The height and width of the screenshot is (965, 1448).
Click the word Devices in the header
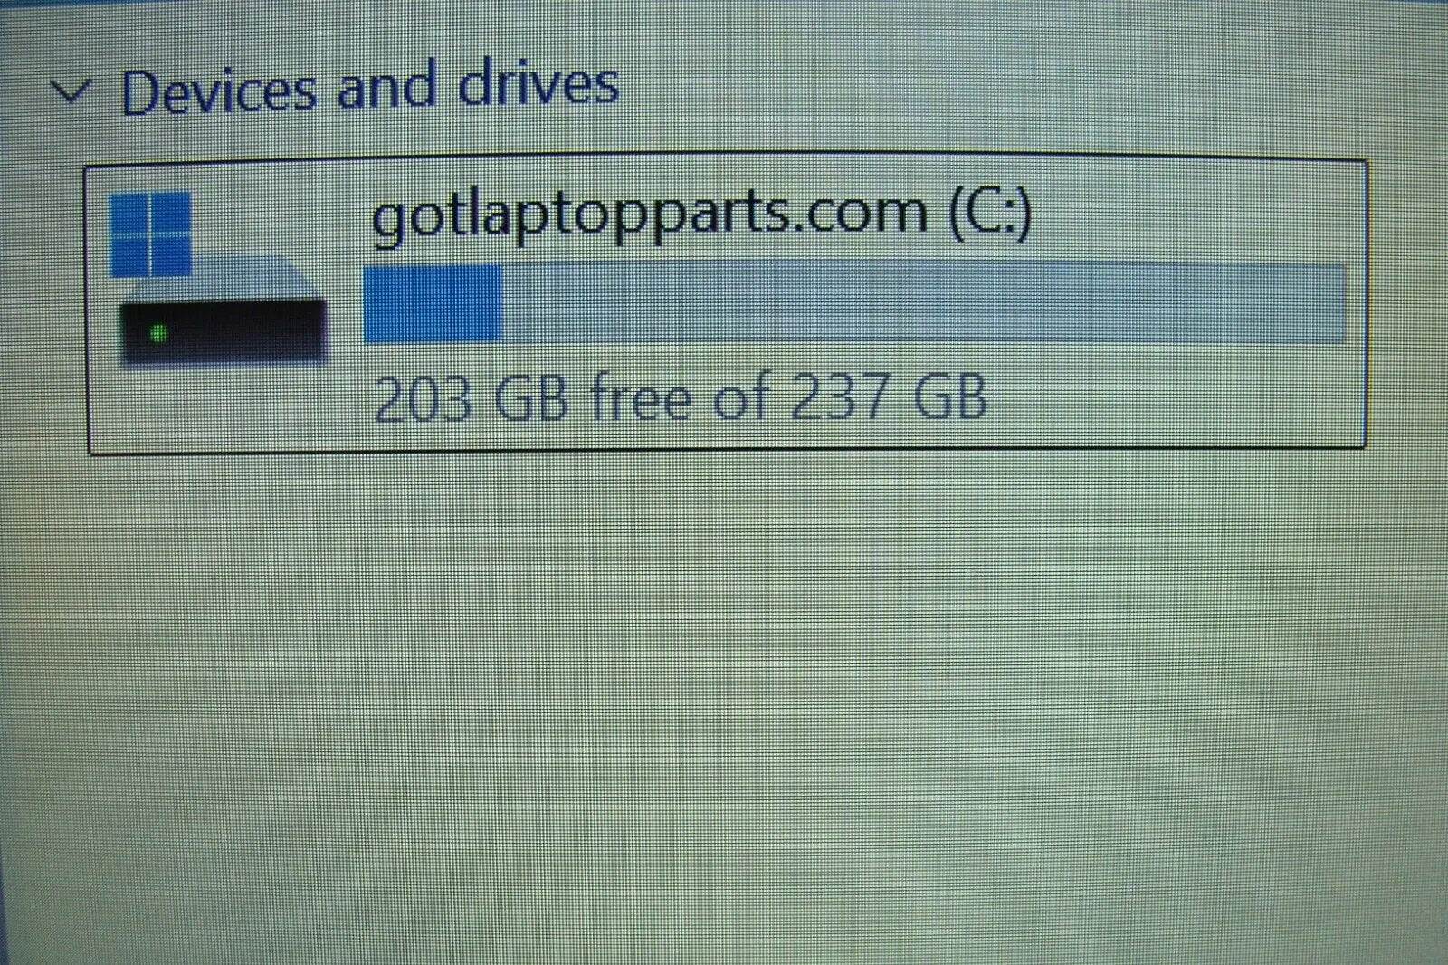[x=219, y=91]
